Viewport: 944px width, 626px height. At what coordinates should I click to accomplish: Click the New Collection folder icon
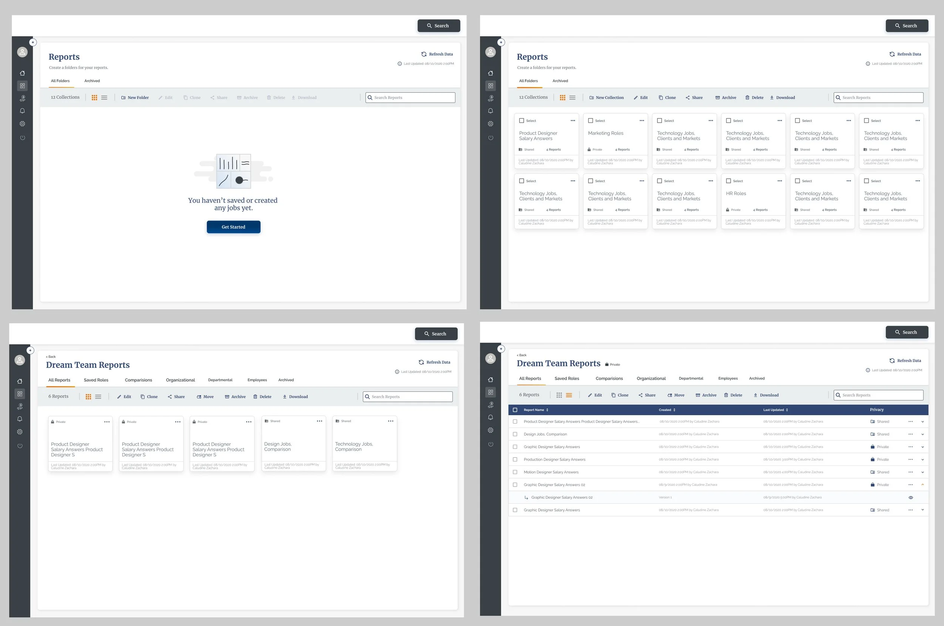tap(591, 97)
